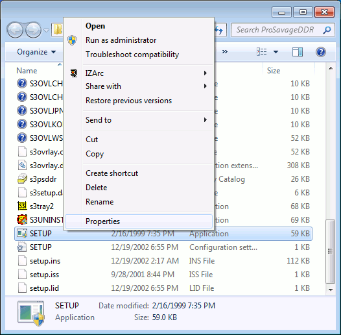Click the vertical scrollbar thumb
Image resolution: width=341 pixels, height=335 pixels.
331,251
